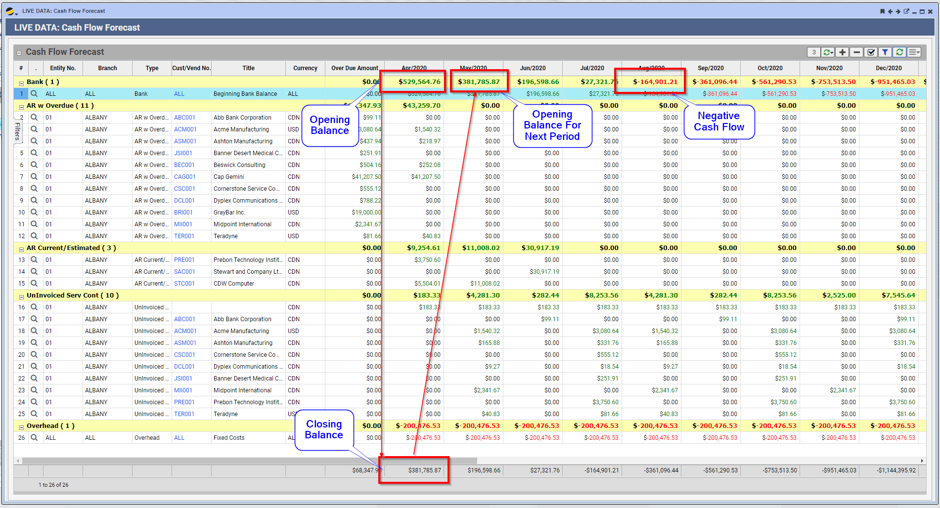Magnify the Beginning Bank Balance row

coord(34,93)
